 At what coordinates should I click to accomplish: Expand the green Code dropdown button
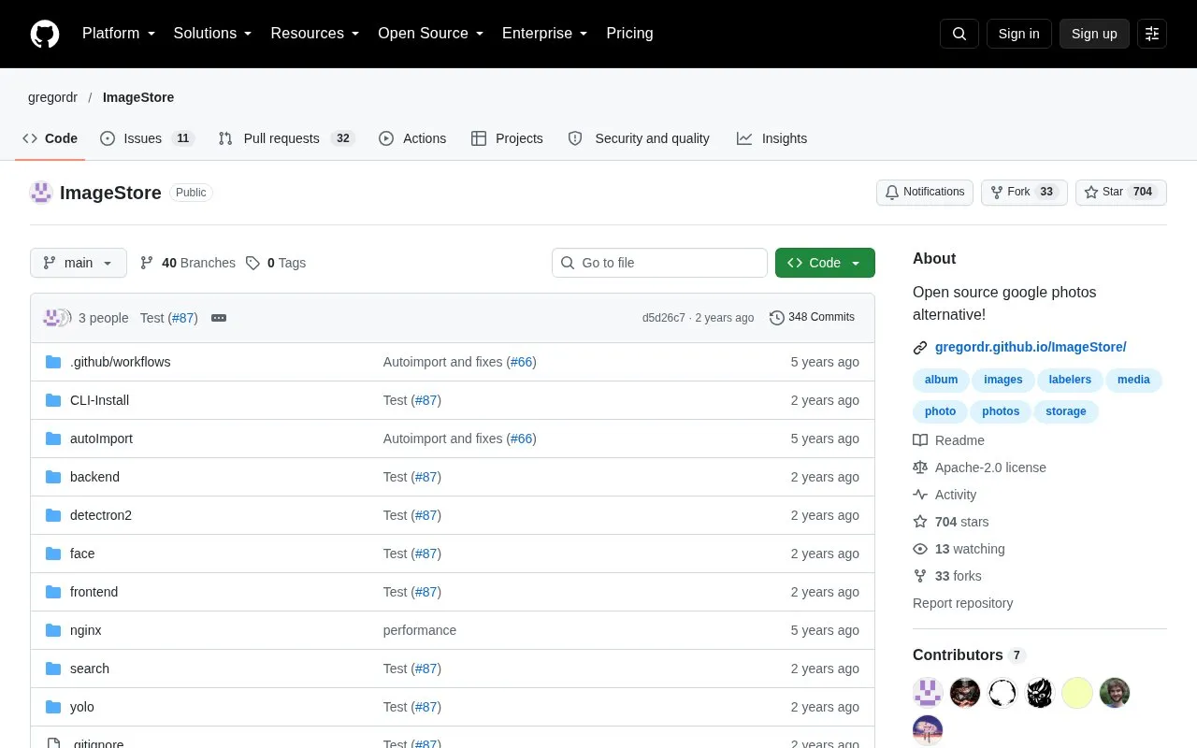click(x=825, y=263)
